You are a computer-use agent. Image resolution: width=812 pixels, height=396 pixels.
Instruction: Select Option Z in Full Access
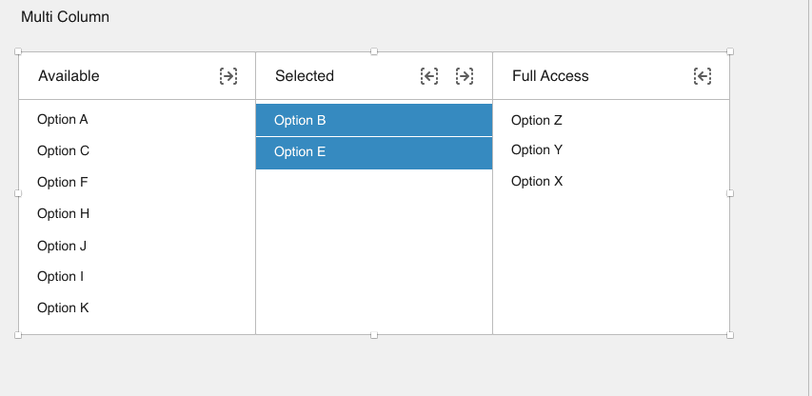click(611, 120)
